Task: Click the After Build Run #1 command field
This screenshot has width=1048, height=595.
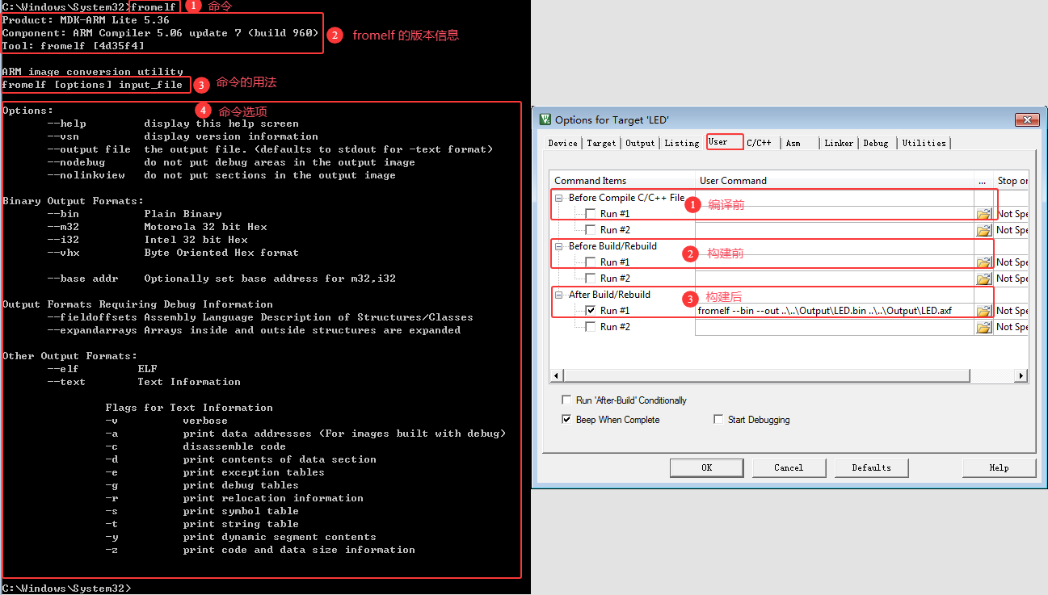Action: click(x=834, y=311)
